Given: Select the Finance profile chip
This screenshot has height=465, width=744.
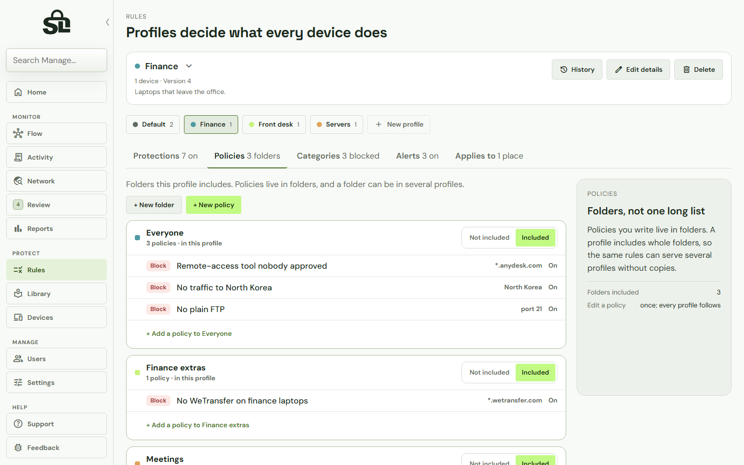Looking at the screenshot, I should 211,125.
